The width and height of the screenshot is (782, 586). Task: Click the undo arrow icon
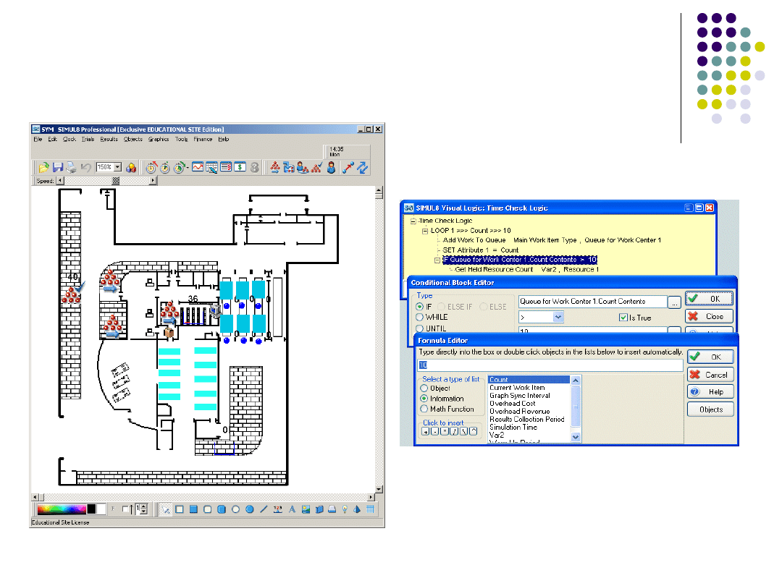(x=85, y=167)
